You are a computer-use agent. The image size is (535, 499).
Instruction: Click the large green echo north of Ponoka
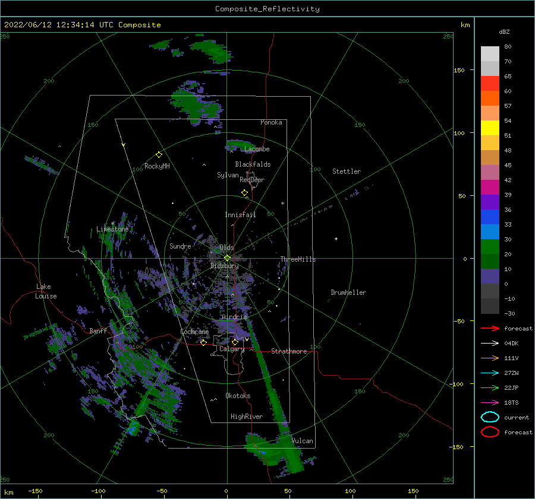(196, 104)
